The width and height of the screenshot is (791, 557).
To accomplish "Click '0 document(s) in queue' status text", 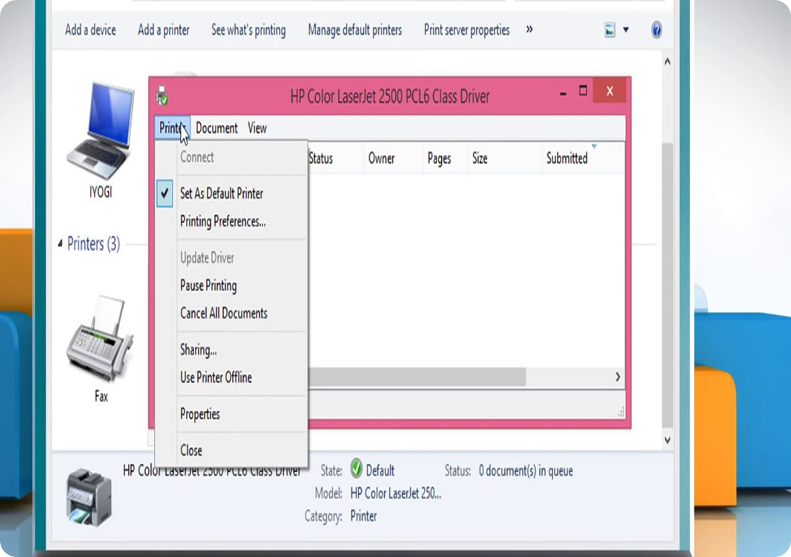I will (x=526, y=471).
